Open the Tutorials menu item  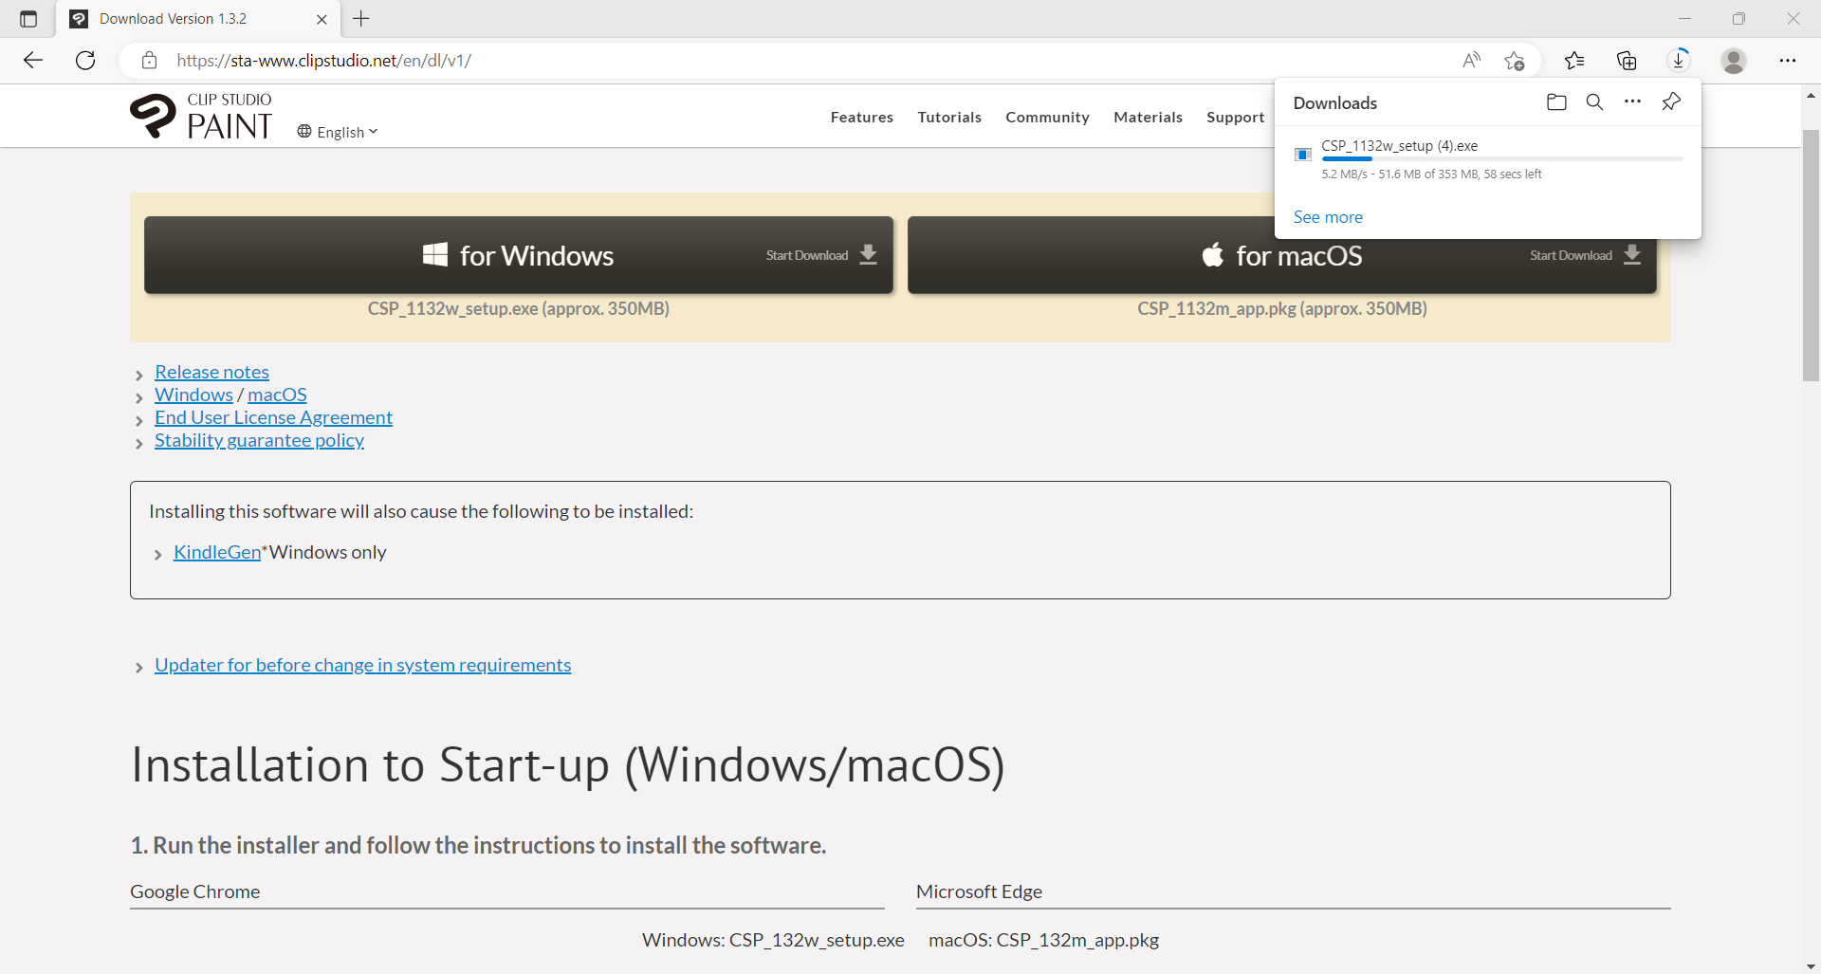(x=949, y=118)
